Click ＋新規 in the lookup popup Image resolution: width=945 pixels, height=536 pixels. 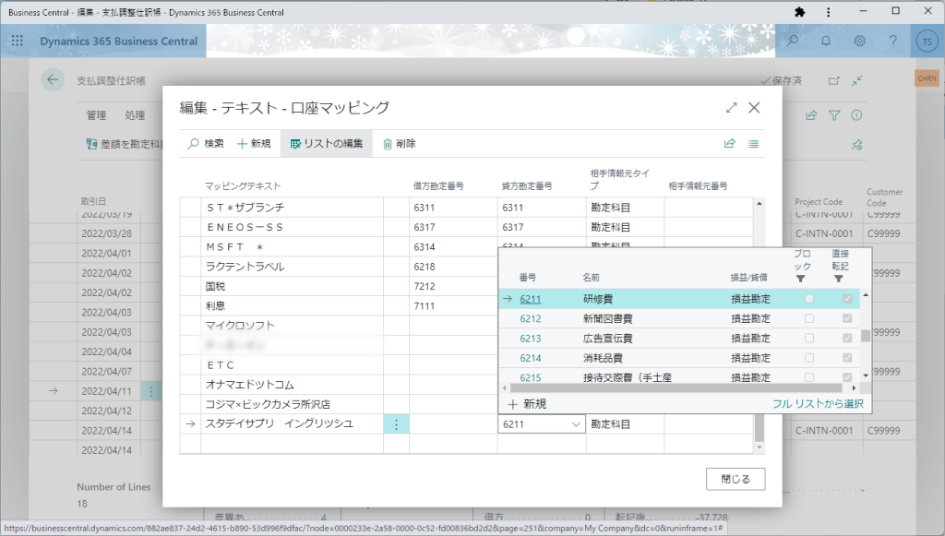coord(527,403)
